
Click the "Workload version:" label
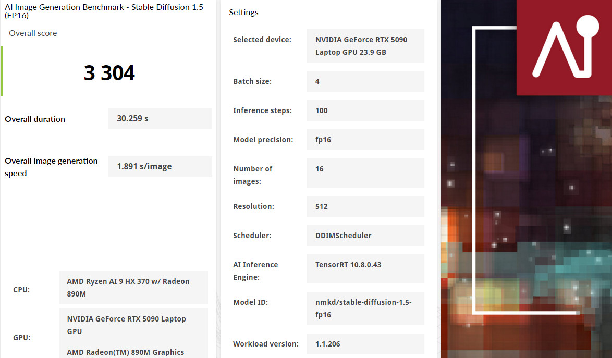[266, 344]
